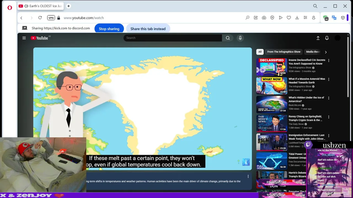Screen dimensions: 353x198
Task: Click RealLifeLore channel name
Action: pos(295,105)
